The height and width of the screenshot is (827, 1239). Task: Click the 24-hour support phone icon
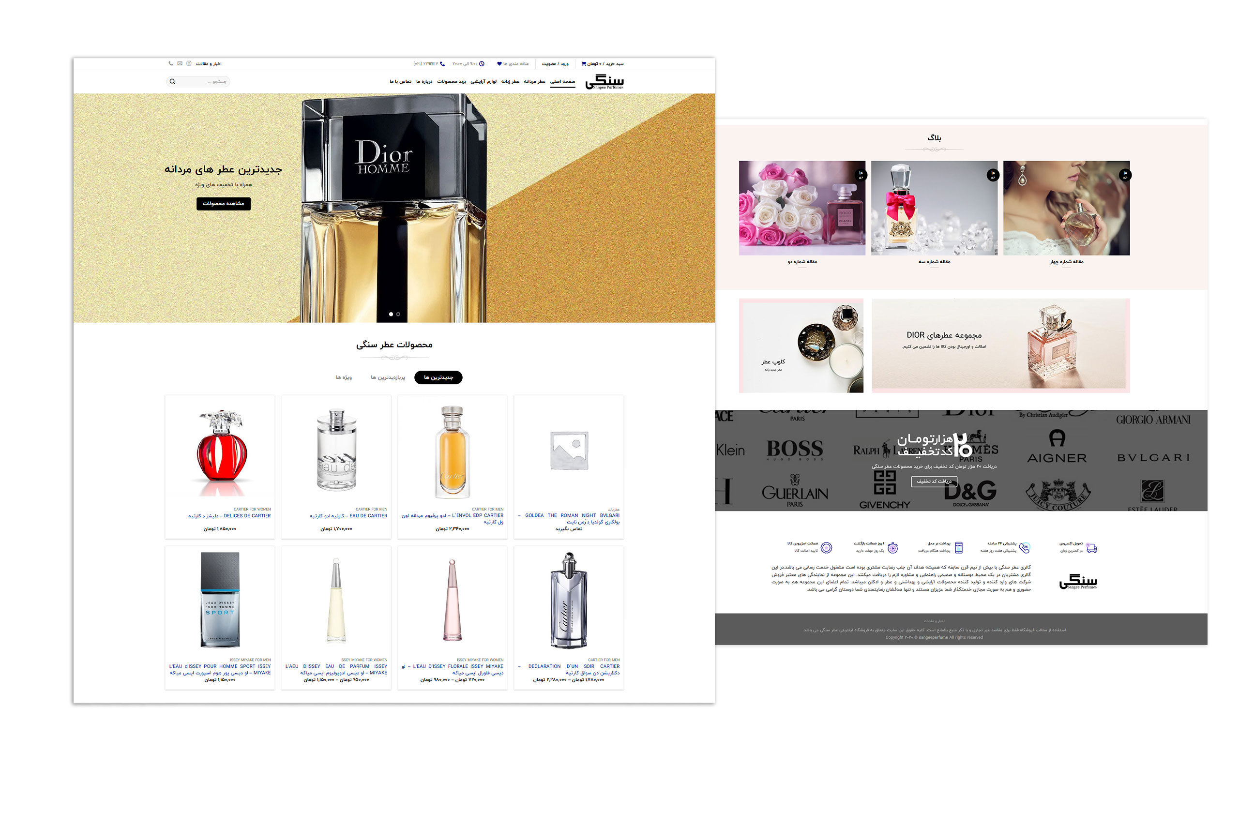pos(1024,548)
